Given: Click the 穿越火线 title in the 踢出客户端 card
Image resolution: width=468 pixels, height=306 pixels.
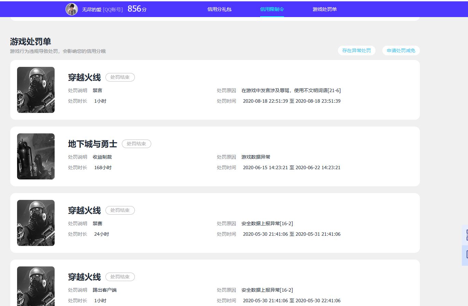Looking at the screenshot, I should pyautogui.click(x=84, y=277).
